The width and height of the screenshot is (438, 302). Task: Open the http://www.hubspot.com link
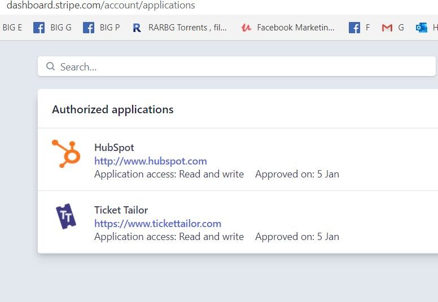pyautogui.click(x=151, y=161)
